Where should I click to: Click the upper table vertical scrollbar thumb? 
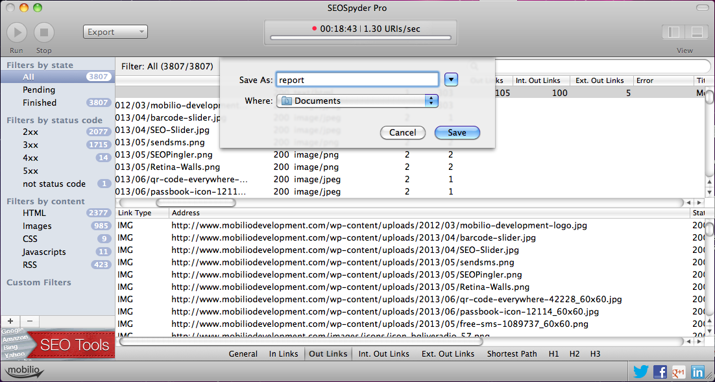click(710, 97)
